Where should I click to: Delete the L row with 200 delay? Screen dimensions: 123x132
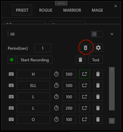coord(98,108)
